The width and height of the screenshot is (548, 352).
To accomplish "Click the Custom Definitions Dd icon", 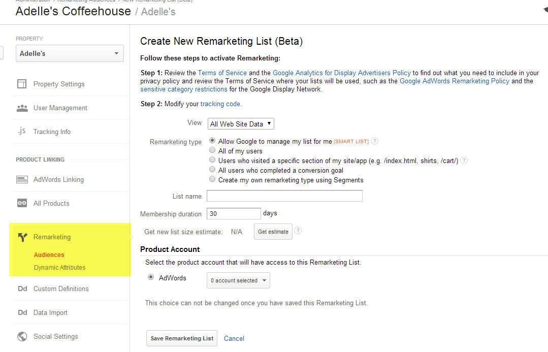I will tap(22, 289).
